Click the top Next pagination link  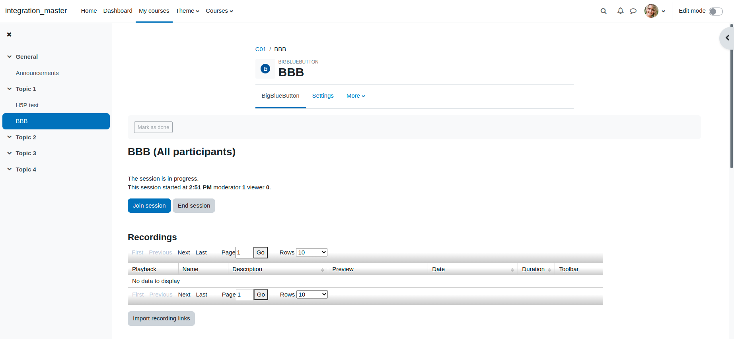coord(184,252)
